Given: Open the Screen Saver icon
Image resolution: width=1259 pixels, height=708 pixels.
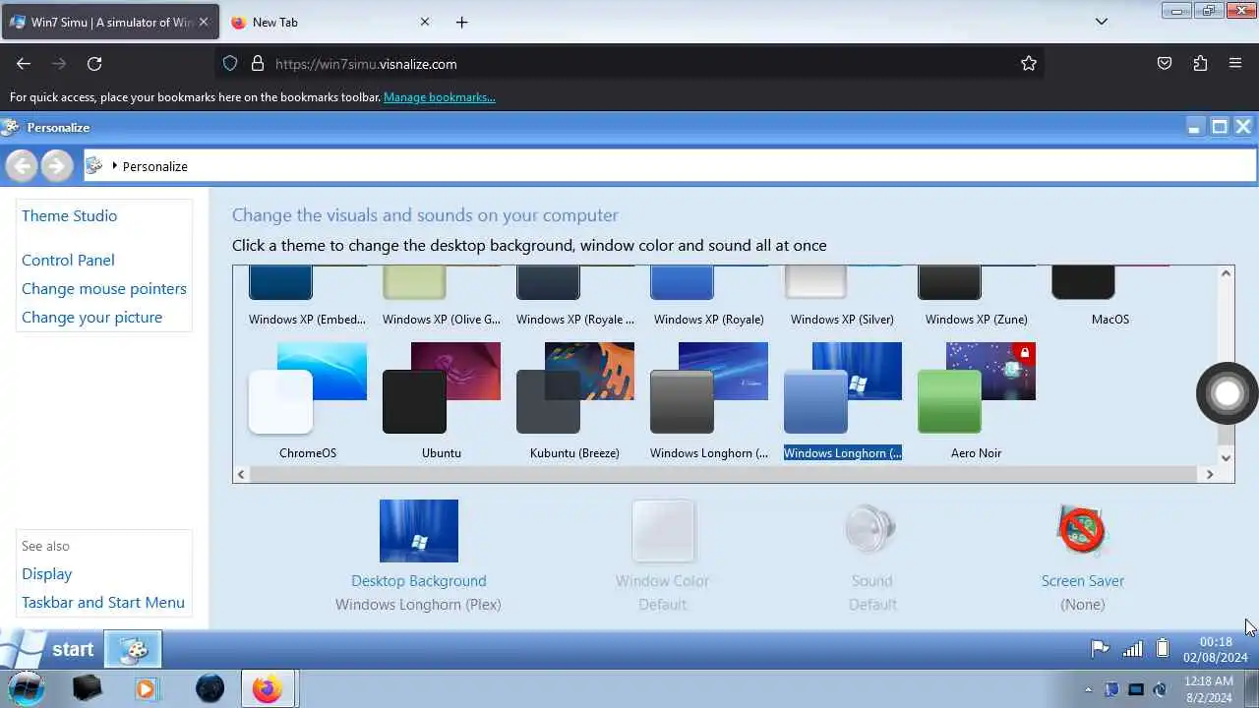Looking at the screenshot, I should click(x=1083, y=531).
